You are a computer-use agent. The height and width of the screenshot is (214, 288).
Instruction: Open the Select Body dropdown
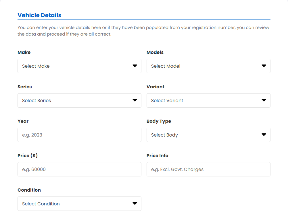(x=208, y=135)
